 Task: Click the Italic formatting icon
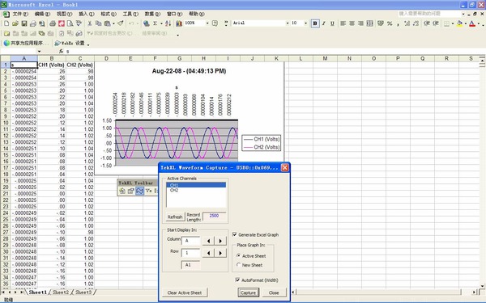[323, 23]
